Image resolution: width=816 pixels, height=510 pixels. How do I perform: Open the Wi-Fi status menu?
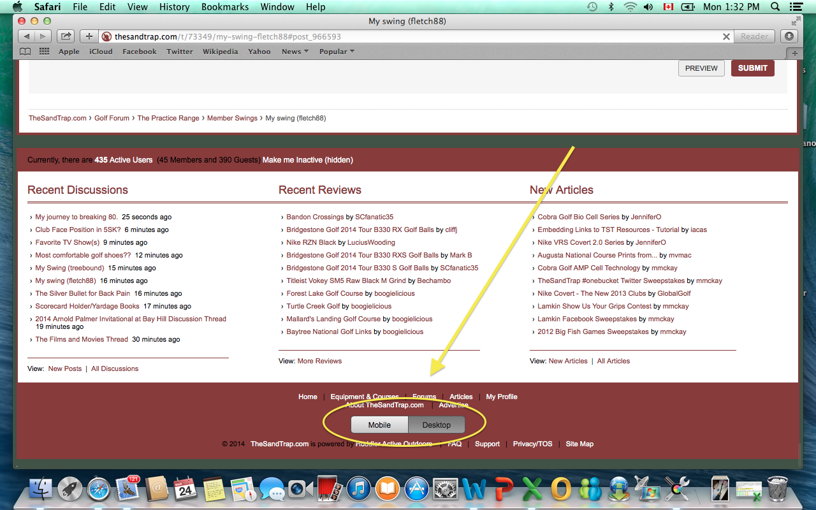[630, 7]
